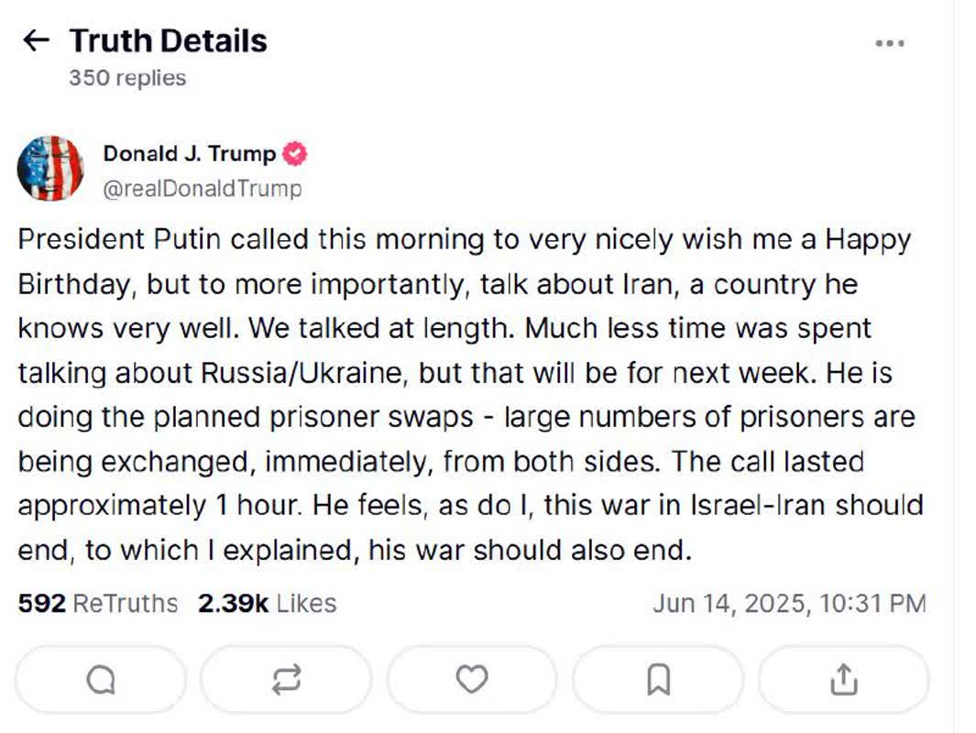Screen dimensions: 976x733
Task: Like the post with the heart icon
Action: click(472, 680)
